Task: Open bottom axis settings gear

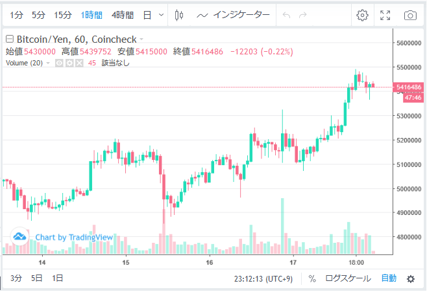Action: tap(410, 278)
